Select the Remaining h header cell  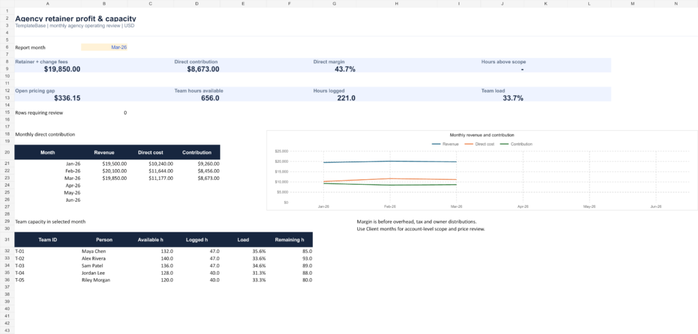coord(289,239)
